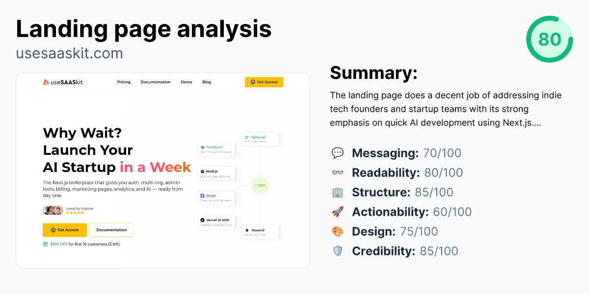Click the shield icon beside Credibility score
The width and height of the screenshot is (589, 294).
(x=337, y=251)
